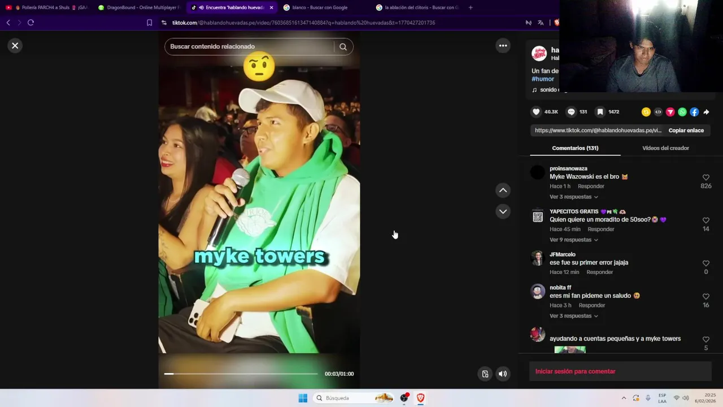Bookmark this page in address bar
Screen dimensions: 723x407
pos(149,23)
